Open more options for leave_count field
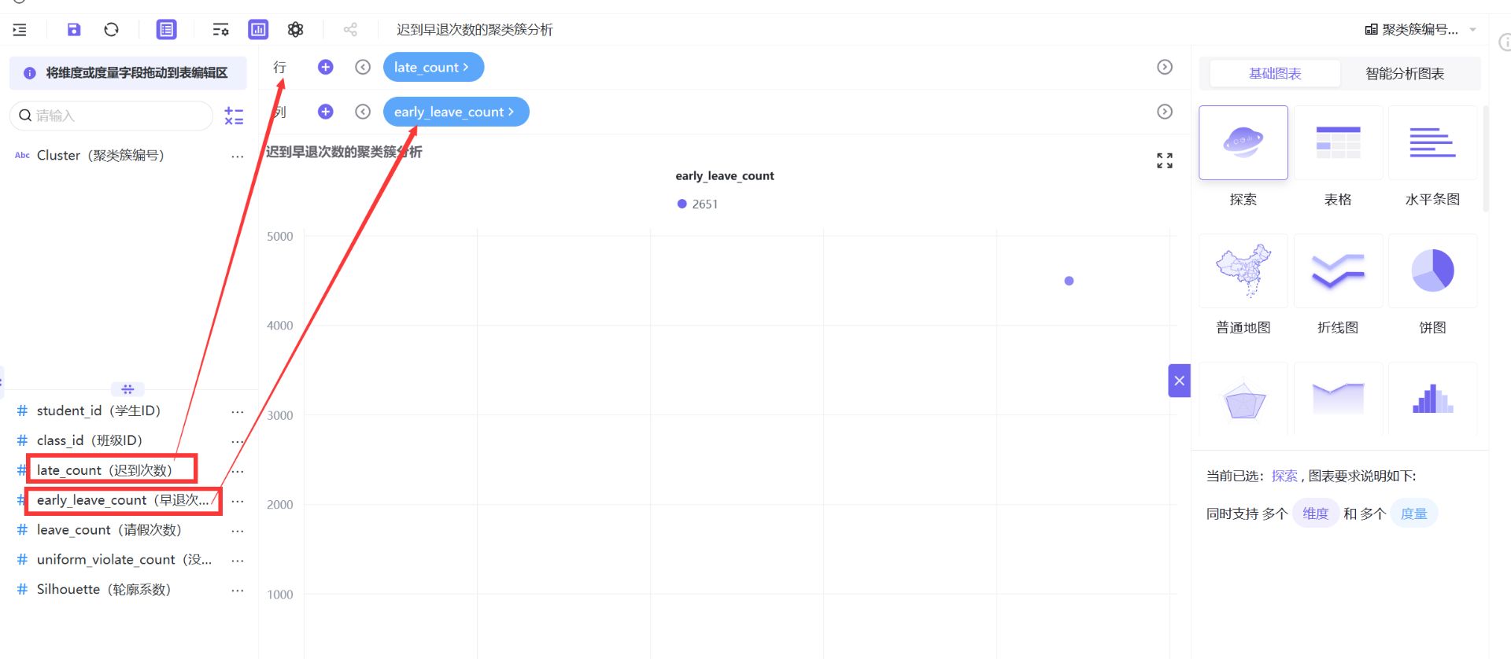The width and height of the screenshot is (1511, 659). pyautogui.click(x=237, y=531)
